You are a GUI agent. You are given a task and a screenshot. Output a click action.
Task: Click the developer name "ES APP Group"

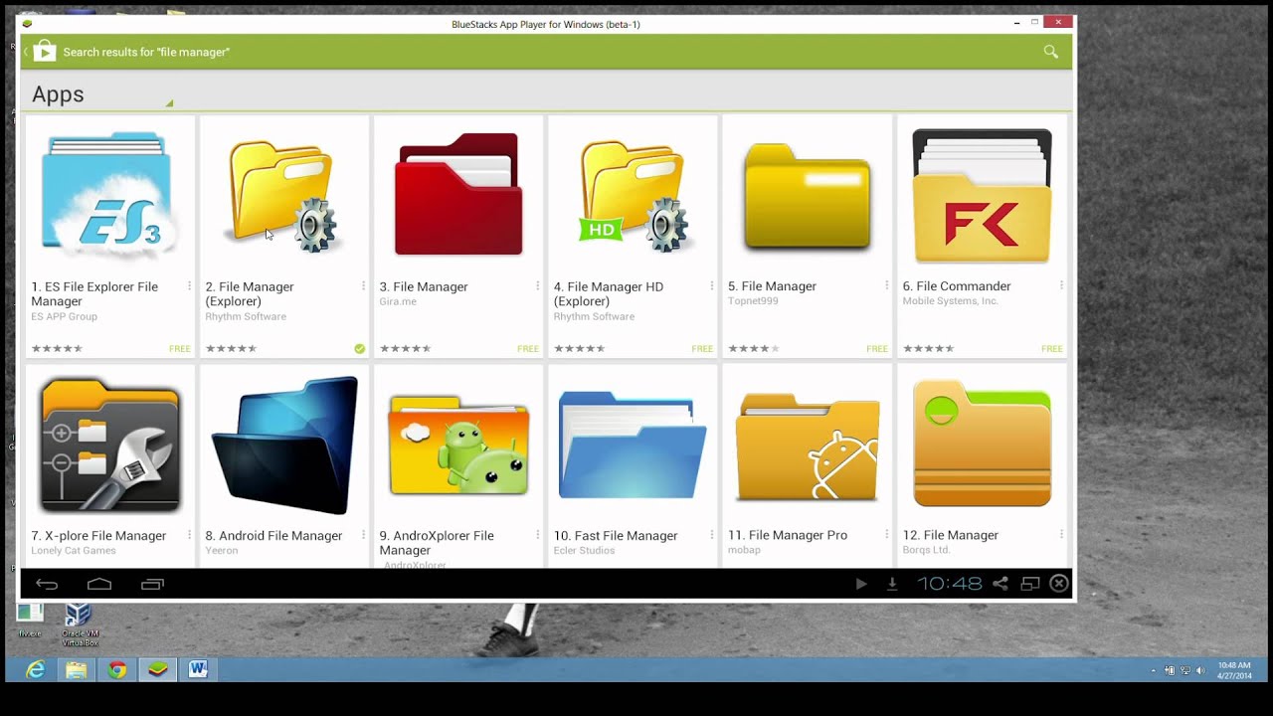click(x=64, y=317)
